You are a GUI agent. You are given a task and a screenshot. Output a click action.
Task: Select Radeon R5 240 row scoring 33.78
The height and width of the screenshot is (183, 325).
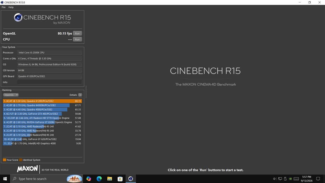pos(42,131)
